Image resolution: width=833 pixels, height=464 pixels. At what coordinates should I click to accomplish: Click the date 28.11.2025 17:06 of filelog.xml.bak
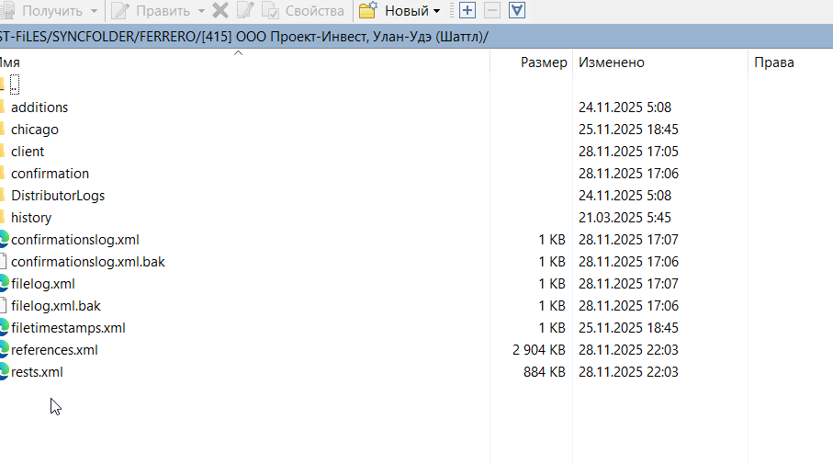tap(628, 306)
